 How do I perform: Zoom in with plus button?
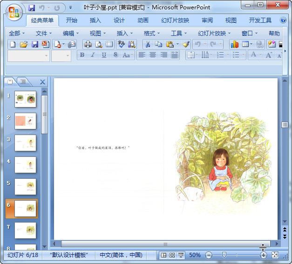[263, 255]
